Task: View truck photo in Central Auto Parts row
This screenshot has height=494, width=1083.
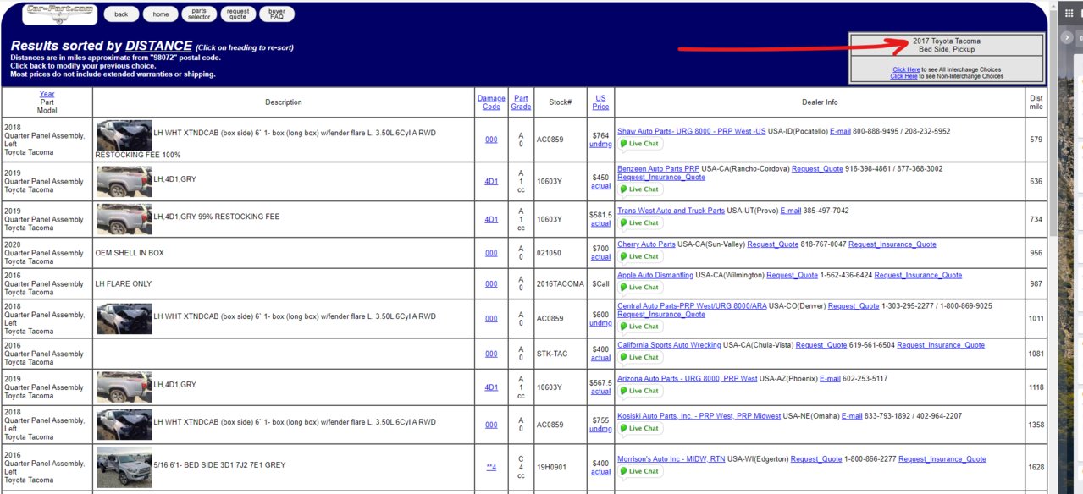Action: point(124,318)
